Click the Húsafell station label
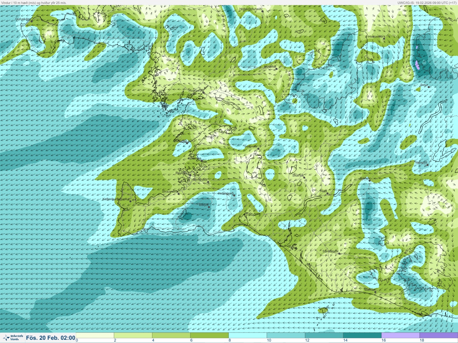The height and width of the screenshot is (343, 458). click(x=270, y=67)
